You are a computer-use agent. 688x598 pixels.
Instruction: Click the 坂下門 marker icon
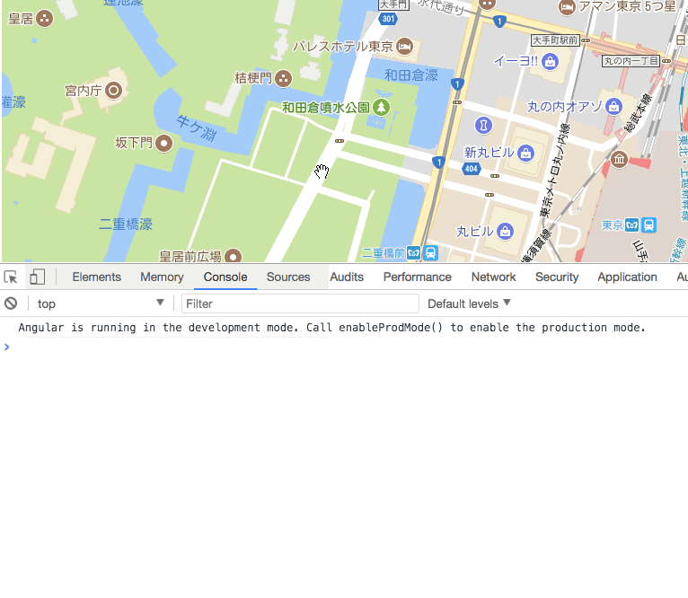(x=164, y=143)
